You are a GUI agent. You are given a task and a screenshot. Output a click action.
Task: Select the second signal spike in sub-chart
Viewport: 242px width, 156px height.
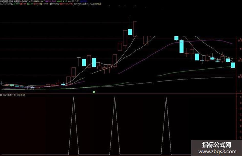(115, 126)
